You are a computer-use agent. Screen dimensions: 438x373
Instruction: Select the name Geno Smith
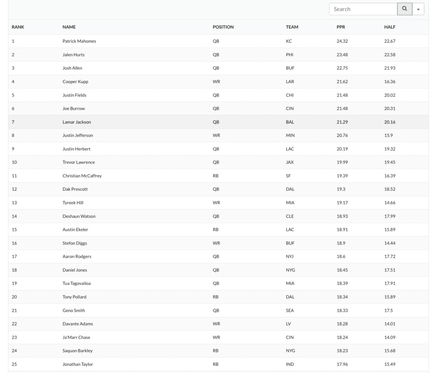(x=74, y=310)
